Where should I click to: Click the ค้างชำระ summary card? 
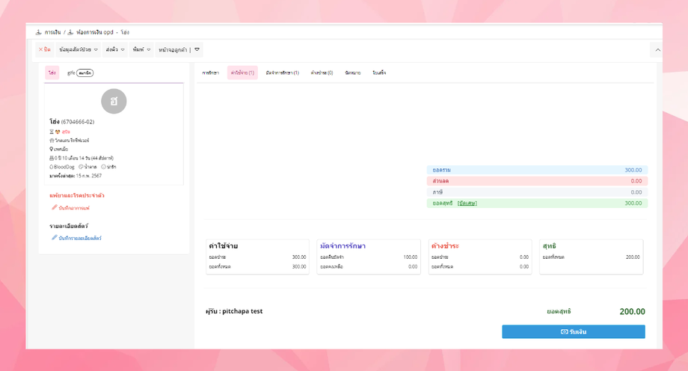pos(480,257)
